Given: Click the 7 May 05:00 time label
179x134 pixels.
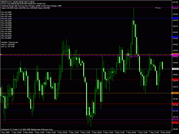Looking at the screenshot, I should (131, 133).
